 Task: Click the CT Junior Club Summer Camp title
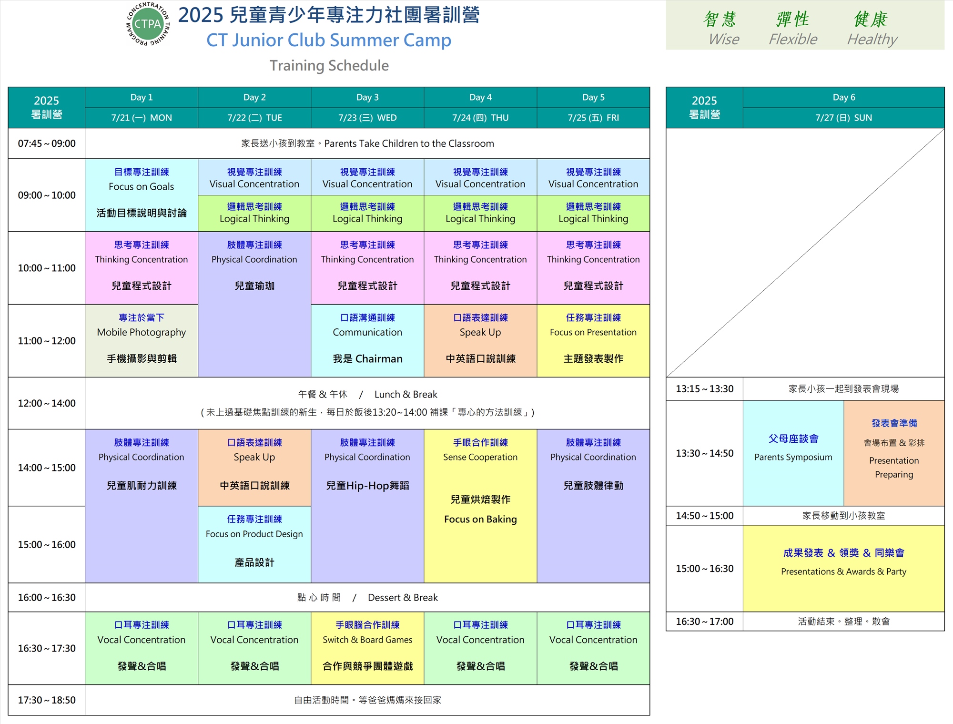(329, 40)
